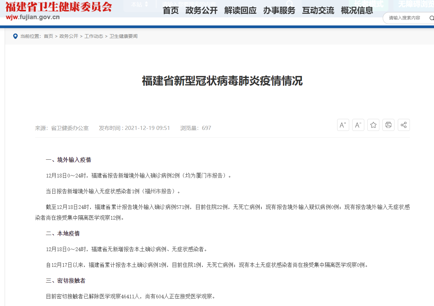The width and height of the screenshot is (434, 306).
Task: Open the 政务公开 navigation menu
Action: pyautogui.click(x=201, y=10)
